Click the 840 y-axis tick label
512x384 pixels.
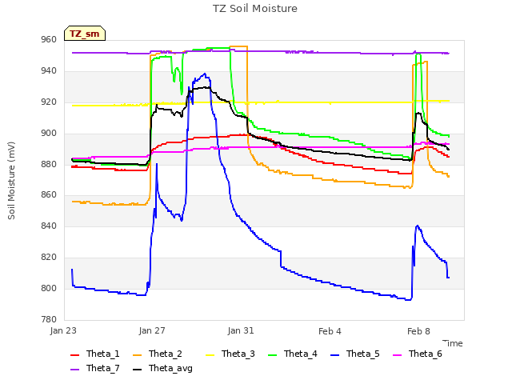point(49,226)
